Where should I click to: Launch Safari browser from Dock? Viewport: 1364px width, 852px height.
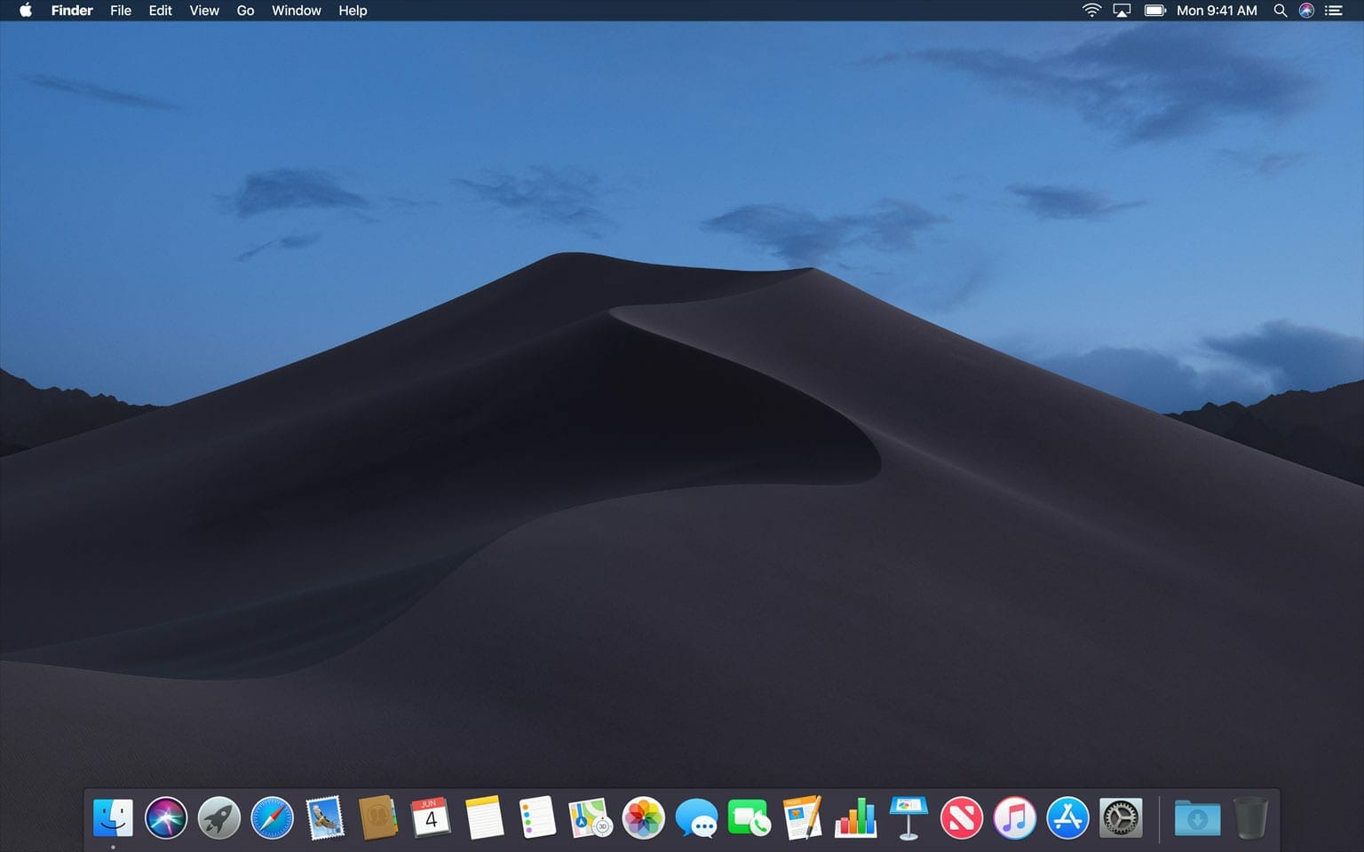pyautogui.click(x=272, y=817)
